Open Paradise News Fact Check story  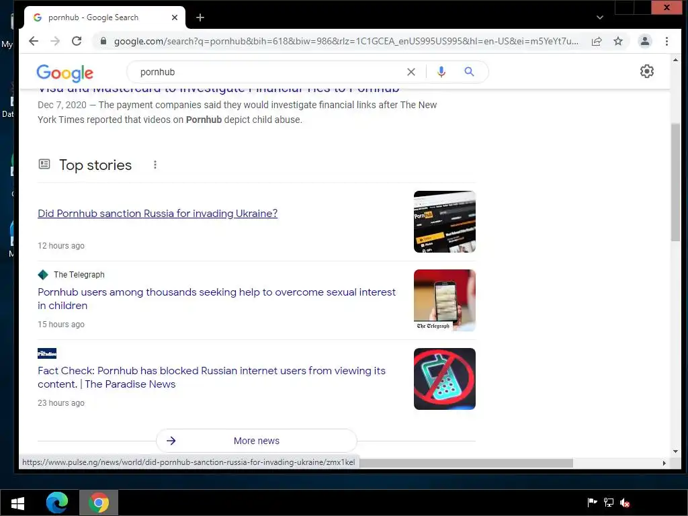[212, 378]
